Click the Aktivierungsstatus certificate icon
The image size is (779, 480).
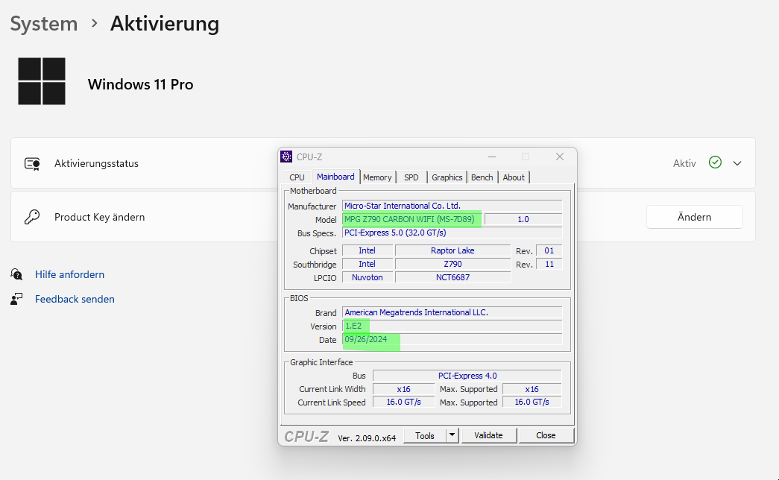click(x=32, y=163)
